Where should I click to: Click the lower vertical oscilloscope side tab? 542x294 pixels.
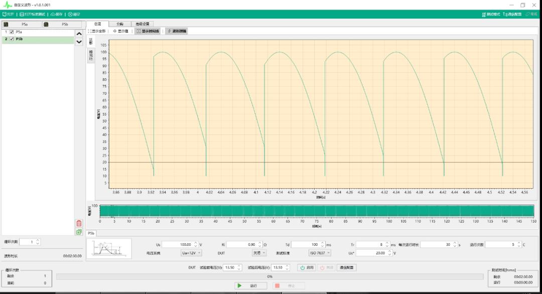[90, 56]
